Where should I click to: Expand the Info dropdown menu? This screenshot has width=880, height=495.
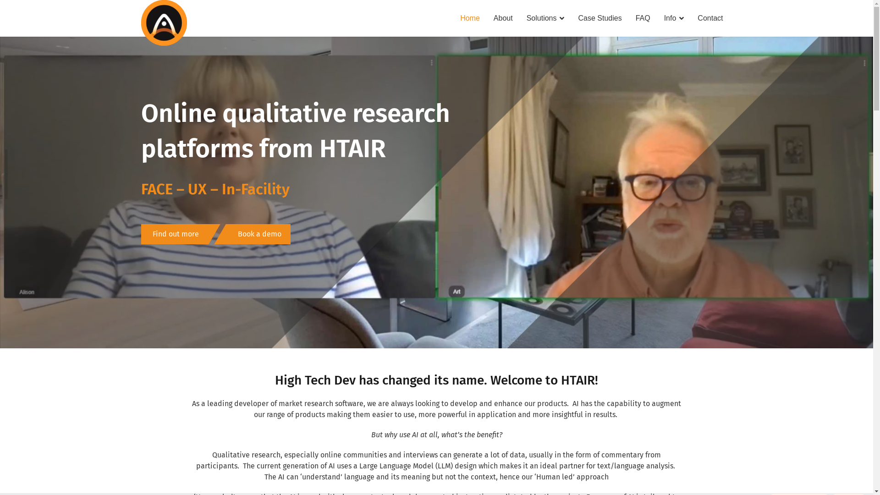coord(670,18)
